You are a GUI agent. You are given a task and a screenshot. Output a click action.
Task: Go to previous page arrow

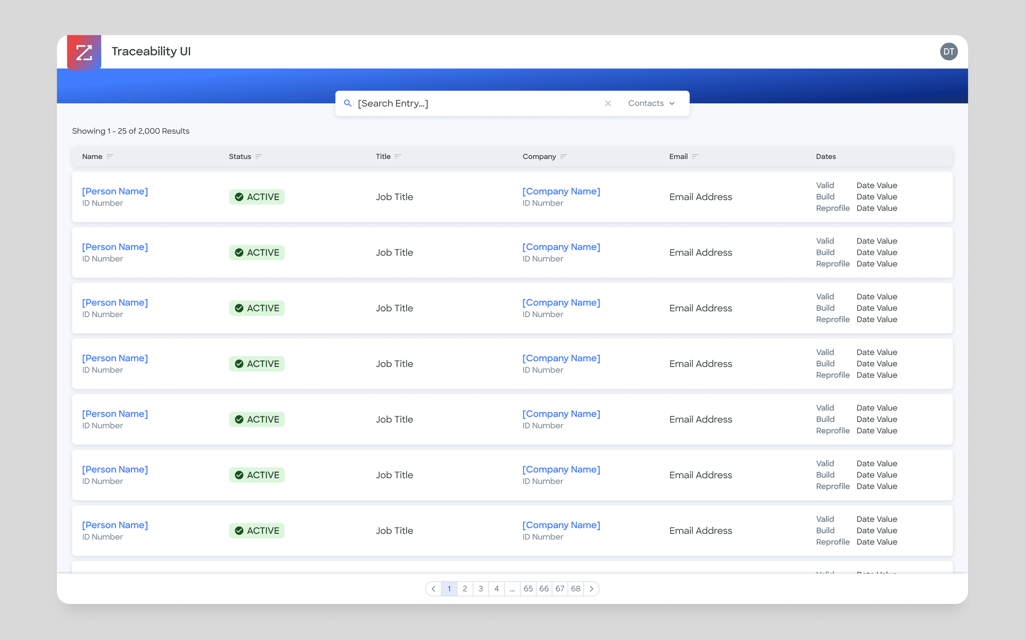(x=433, y=589)
